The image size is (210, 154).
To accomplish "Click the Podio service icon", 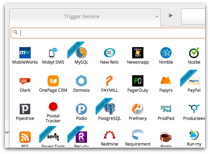I will [x=81, y=109].
